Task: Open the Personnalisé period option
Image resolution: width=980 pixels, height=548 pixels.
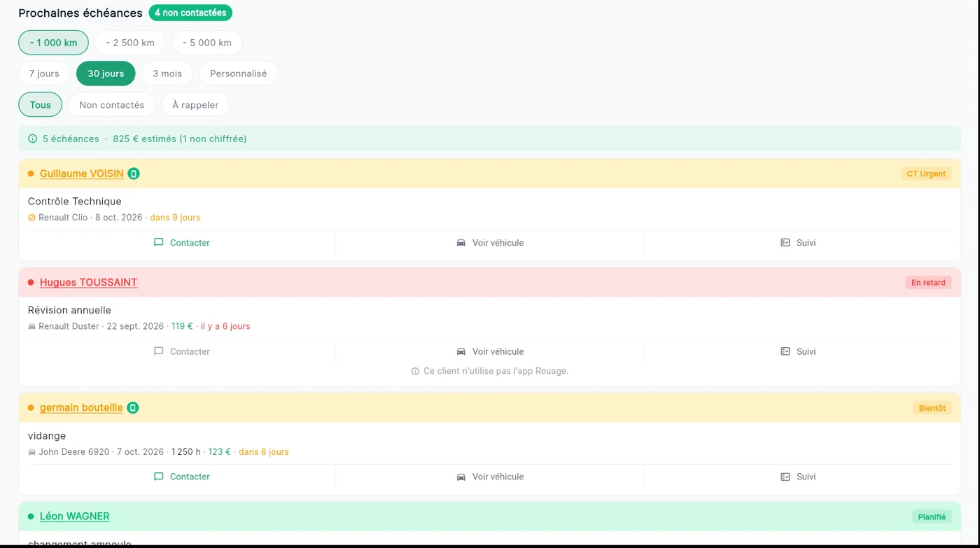Action: point(239,73)
